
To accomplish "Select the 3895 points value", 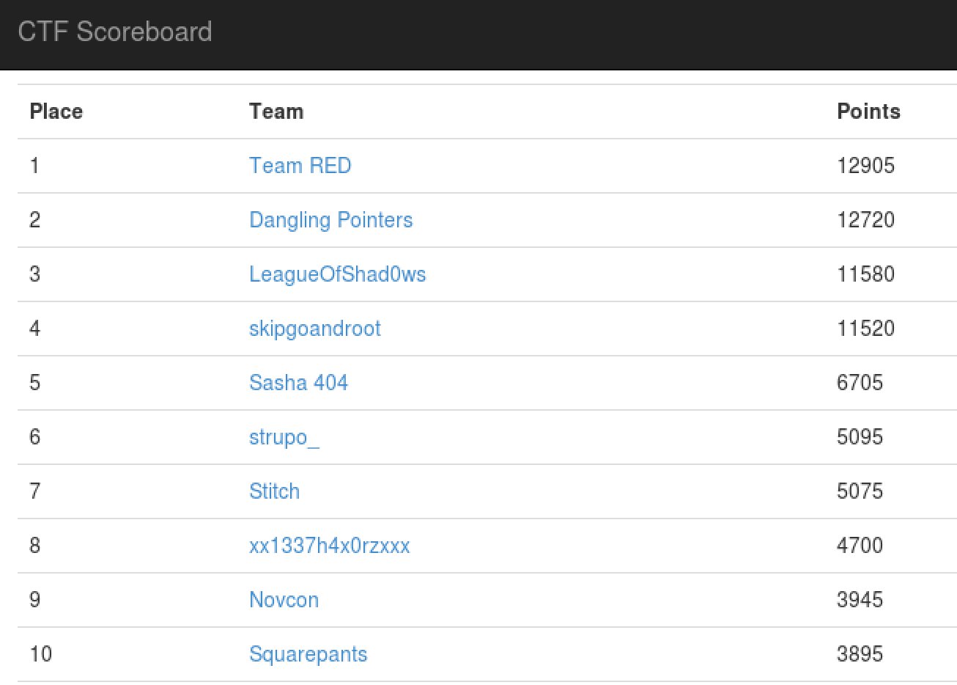I will [x=860, y=653].
